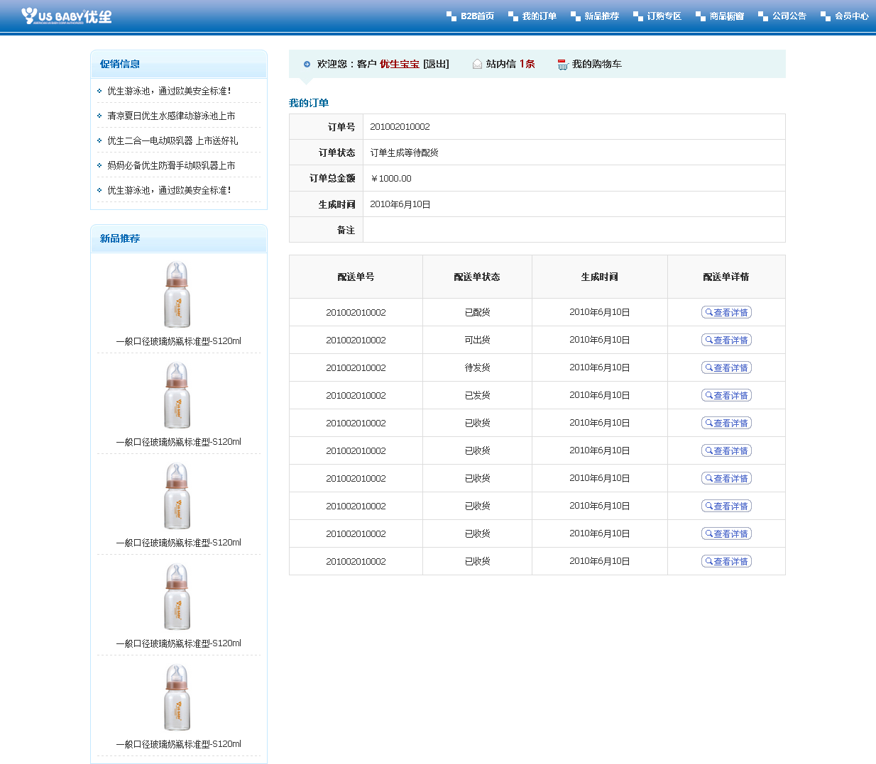This screenshot has width=876, height=764.
Task: Log out using the 退出 link
Action: pos(436,64)
